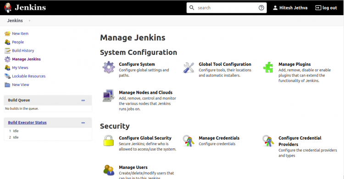
Task: Click executor 2 Idle row
Action: coord(48,137)
